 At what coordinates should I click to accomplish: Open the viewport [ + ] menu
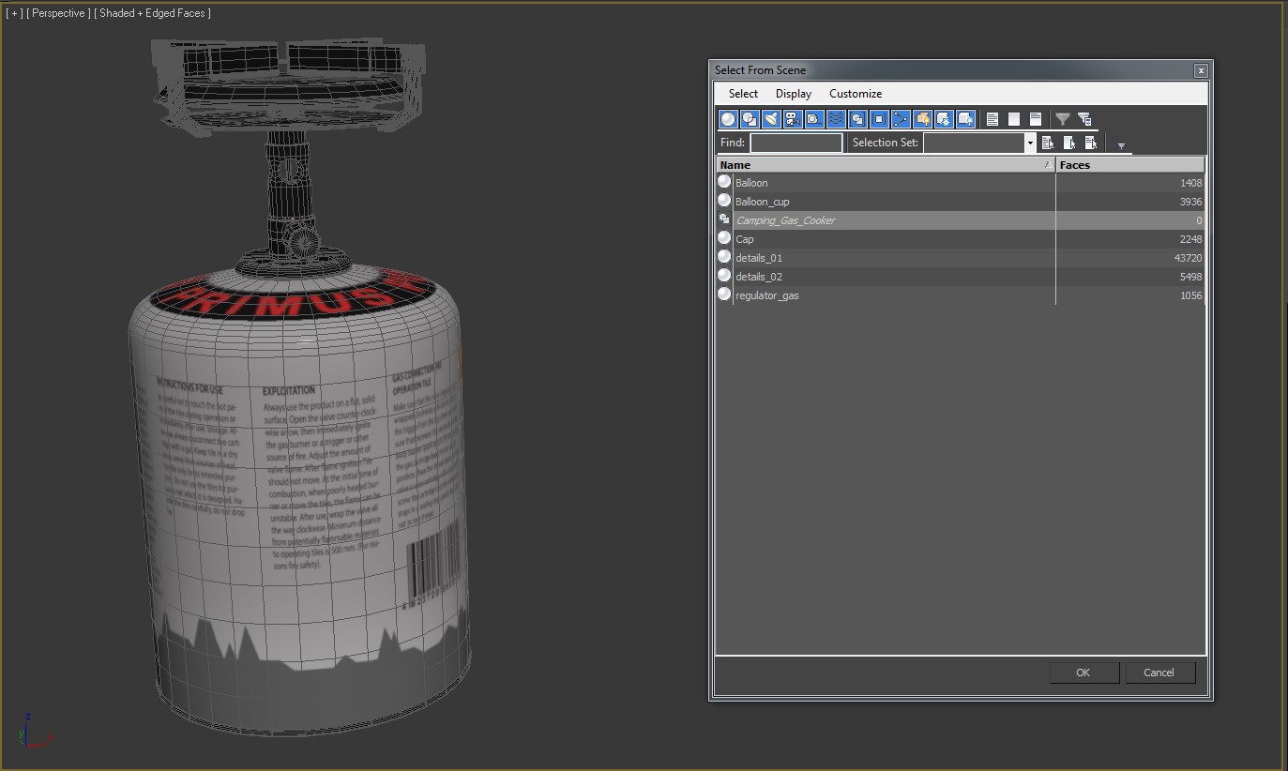coord(14,13)
